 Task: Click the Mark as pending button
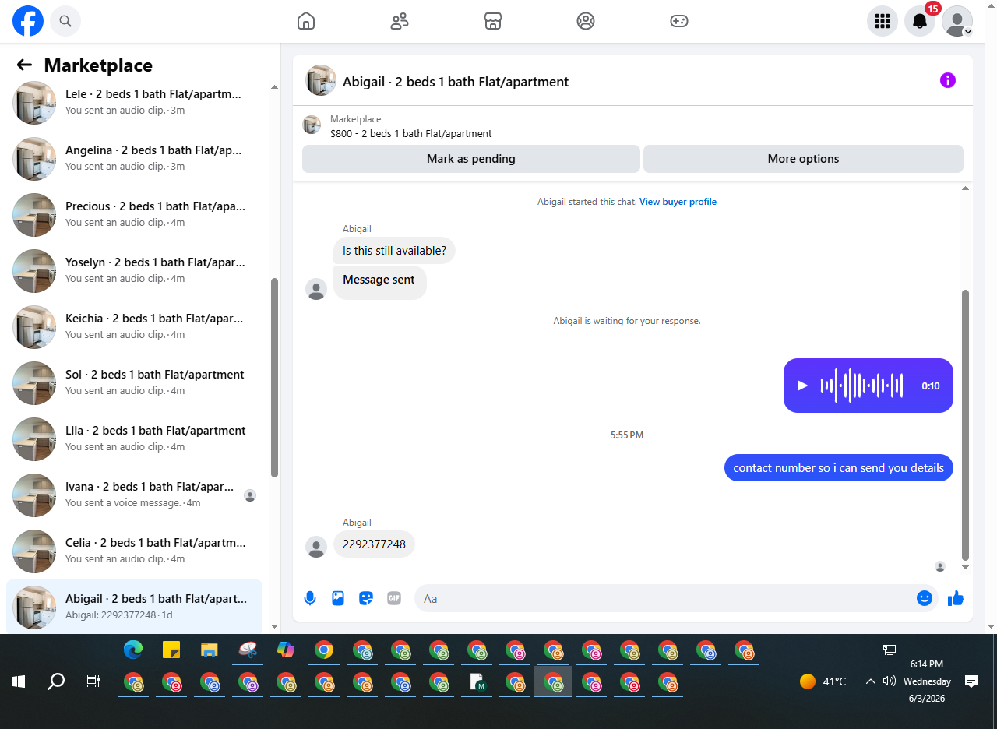[471, 159]
